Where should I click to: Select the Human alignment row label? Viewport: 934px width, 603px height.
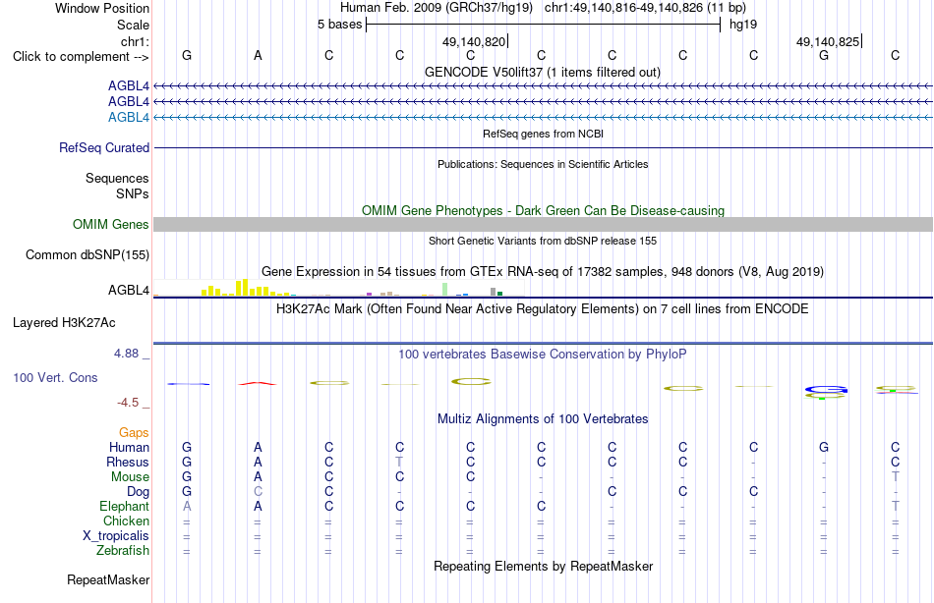click(129, 448)
